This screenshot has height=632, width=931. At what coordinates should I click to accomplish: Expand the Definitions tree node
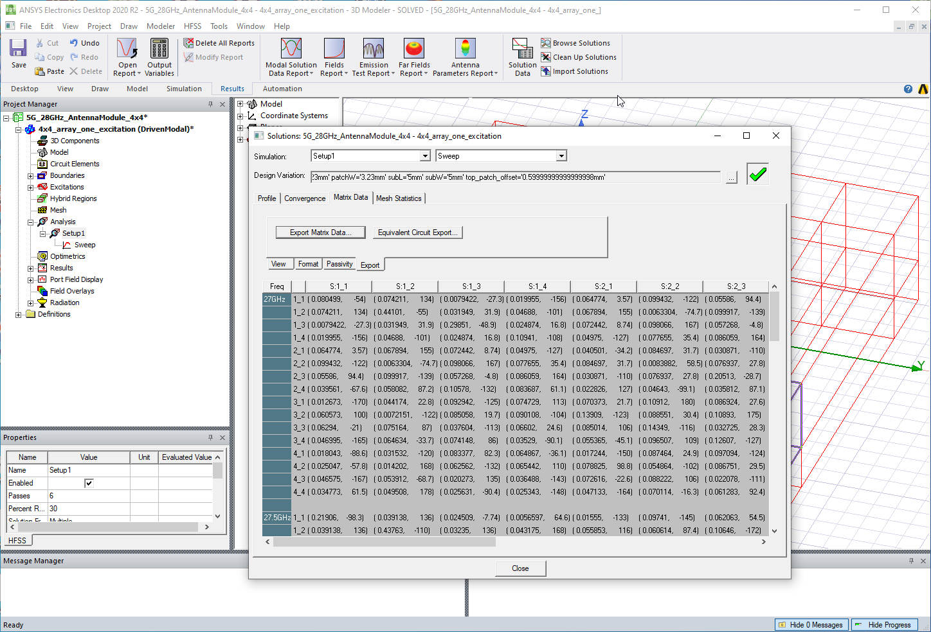click(x=18, y=314)
